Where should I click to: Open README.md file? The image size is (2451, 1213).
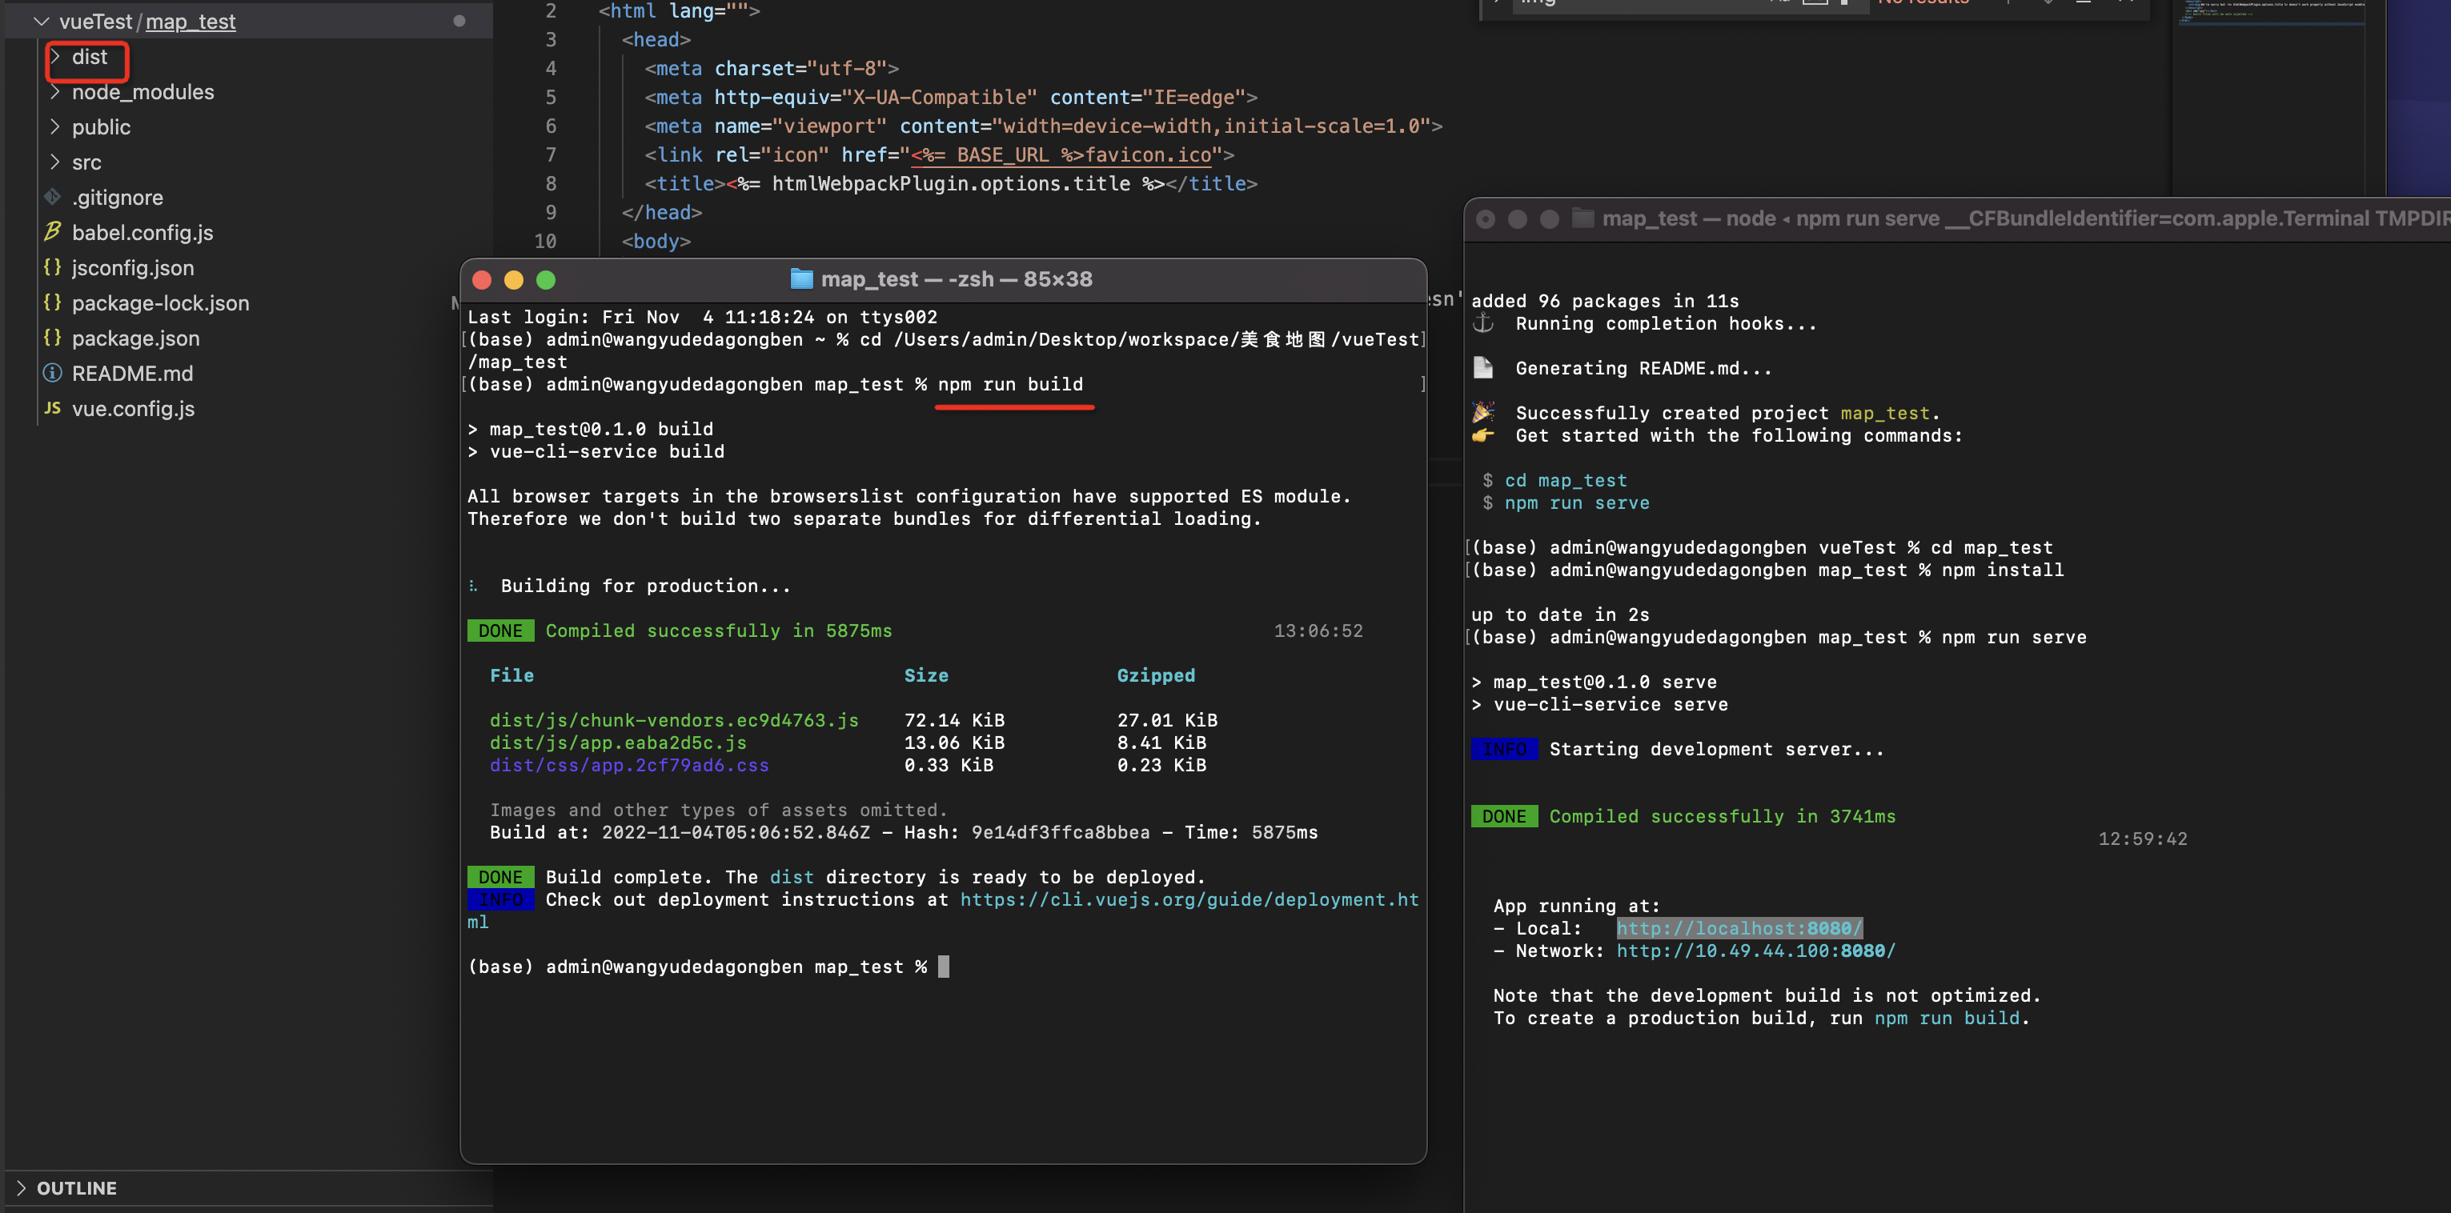coord(132,374)
